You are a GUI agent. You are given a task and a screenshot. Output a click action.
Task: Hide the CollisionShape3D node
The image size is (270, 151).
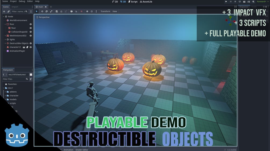click(x=31, y=32)
